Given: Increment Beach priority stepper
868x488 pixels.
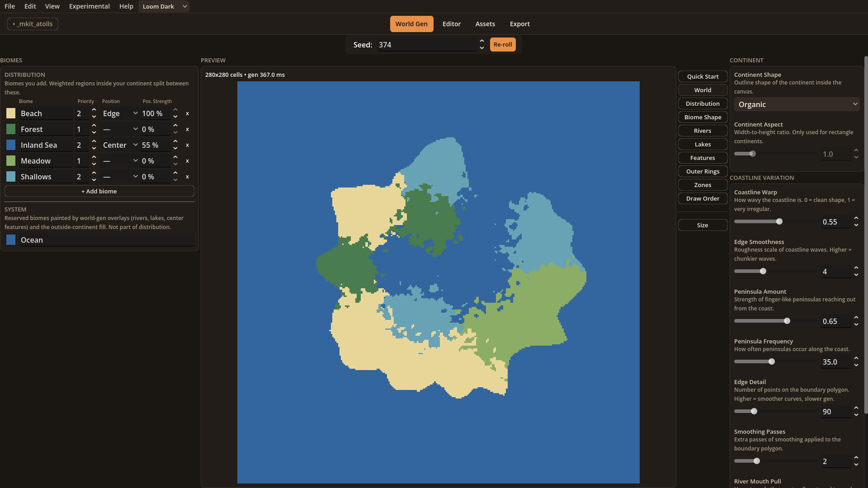Looking at the screenshot, I should click(x=94, y=110).
